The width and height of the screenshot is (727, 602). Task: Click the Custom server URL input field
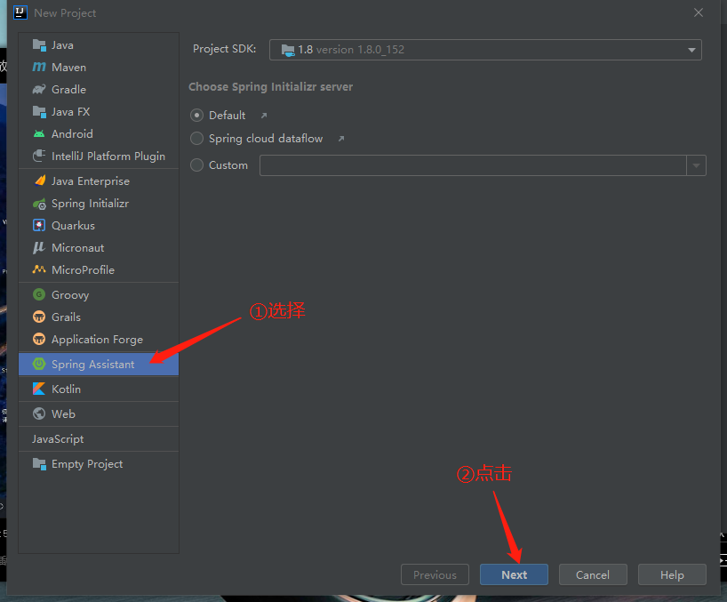(473, 165)
